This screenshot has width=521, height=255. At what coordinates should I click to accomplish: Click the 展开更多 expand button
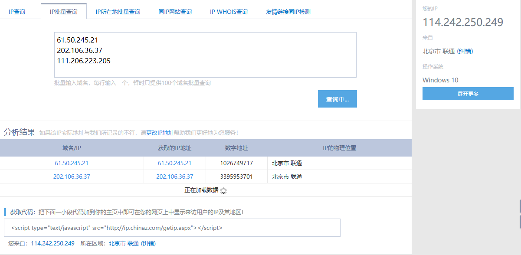pos(468,94)
